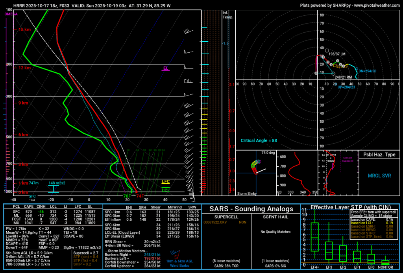Select the NONTOR box plot

point(385,262)
